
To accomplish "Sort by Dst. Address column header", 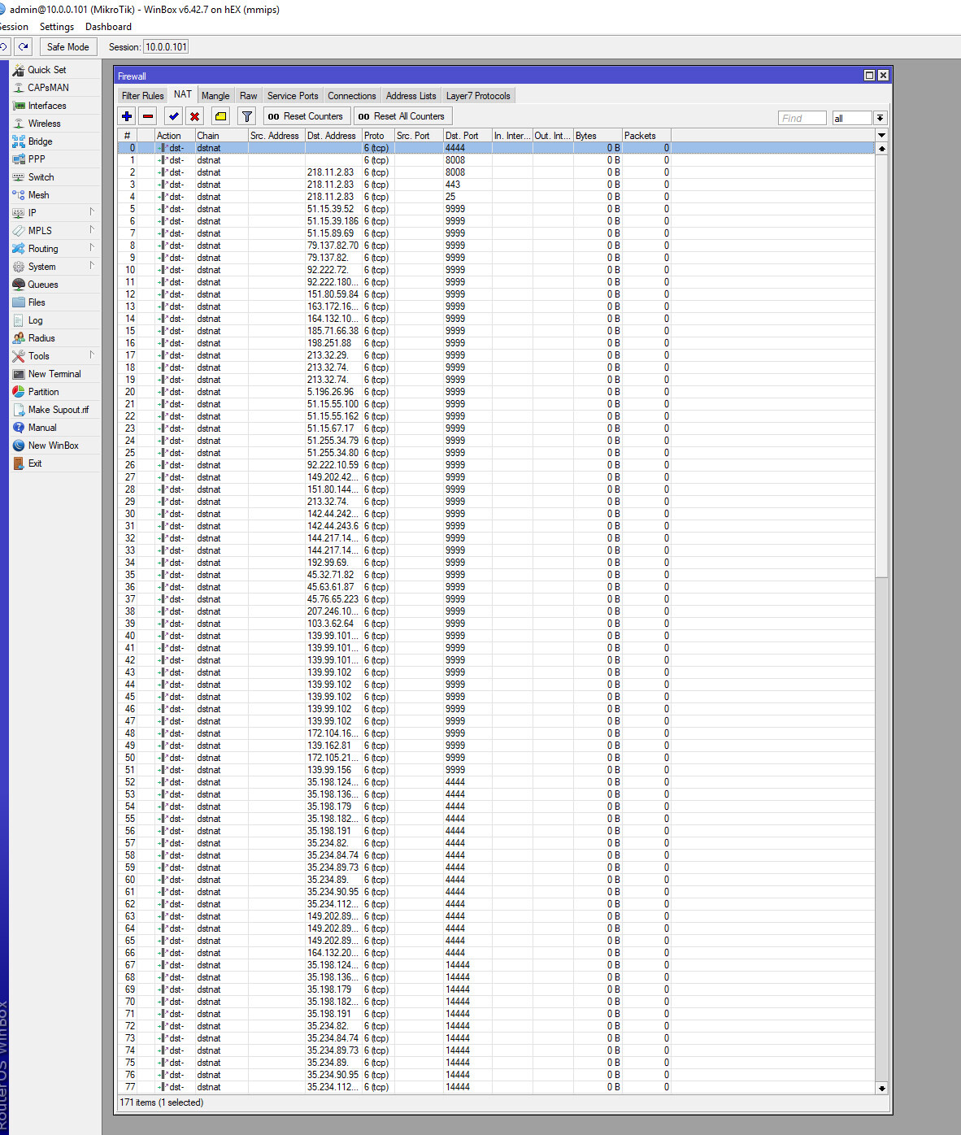I will 333,136.
